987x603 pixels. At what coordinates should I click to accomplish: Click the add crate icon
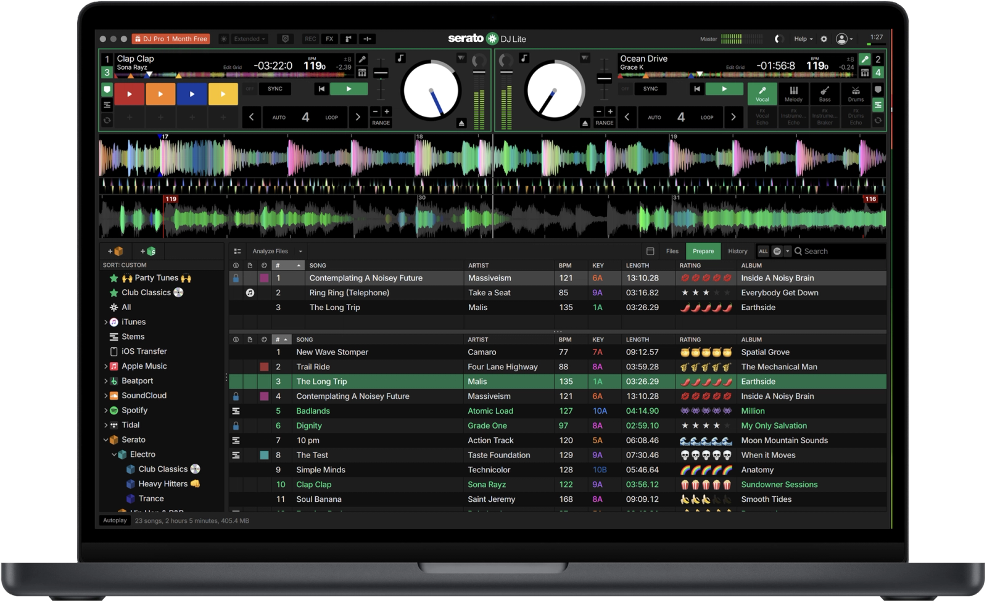tap(115, 251)
